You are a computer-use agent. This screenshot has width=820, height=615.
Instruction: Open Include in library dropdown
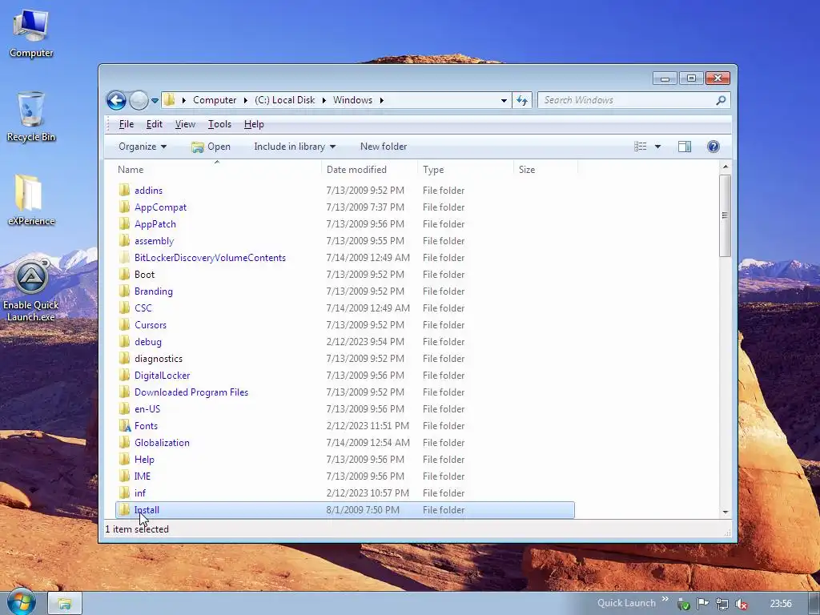coord(295,147)
